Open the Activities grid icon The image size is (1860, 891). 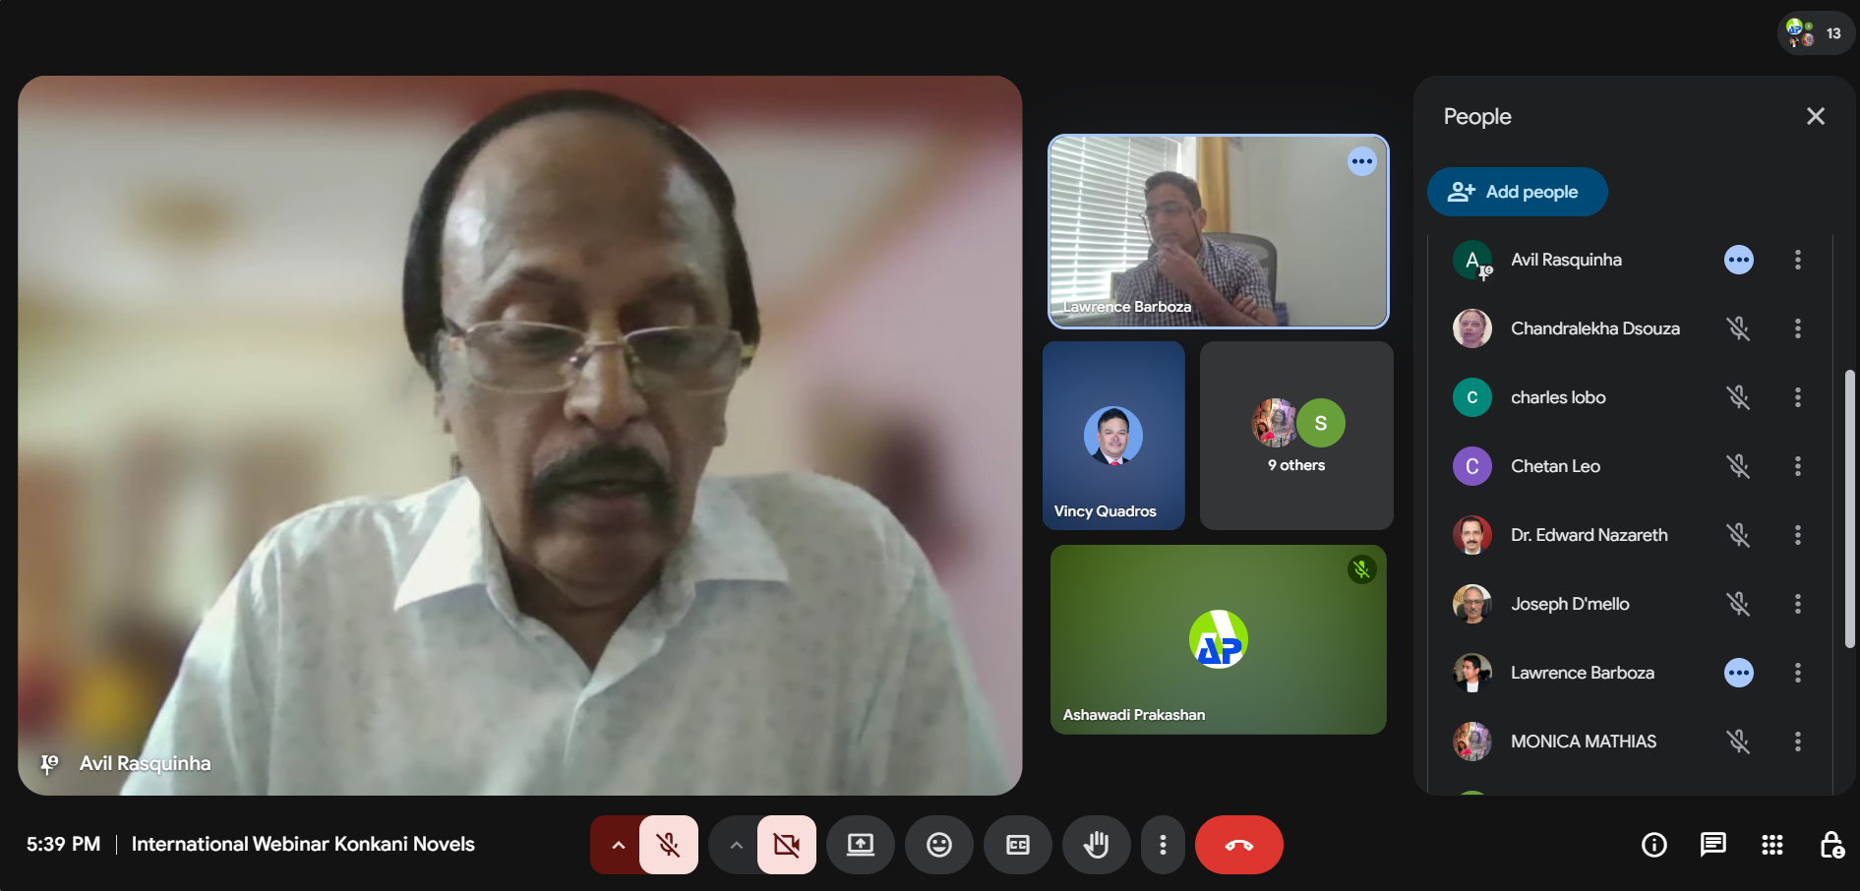point(1772,845)
